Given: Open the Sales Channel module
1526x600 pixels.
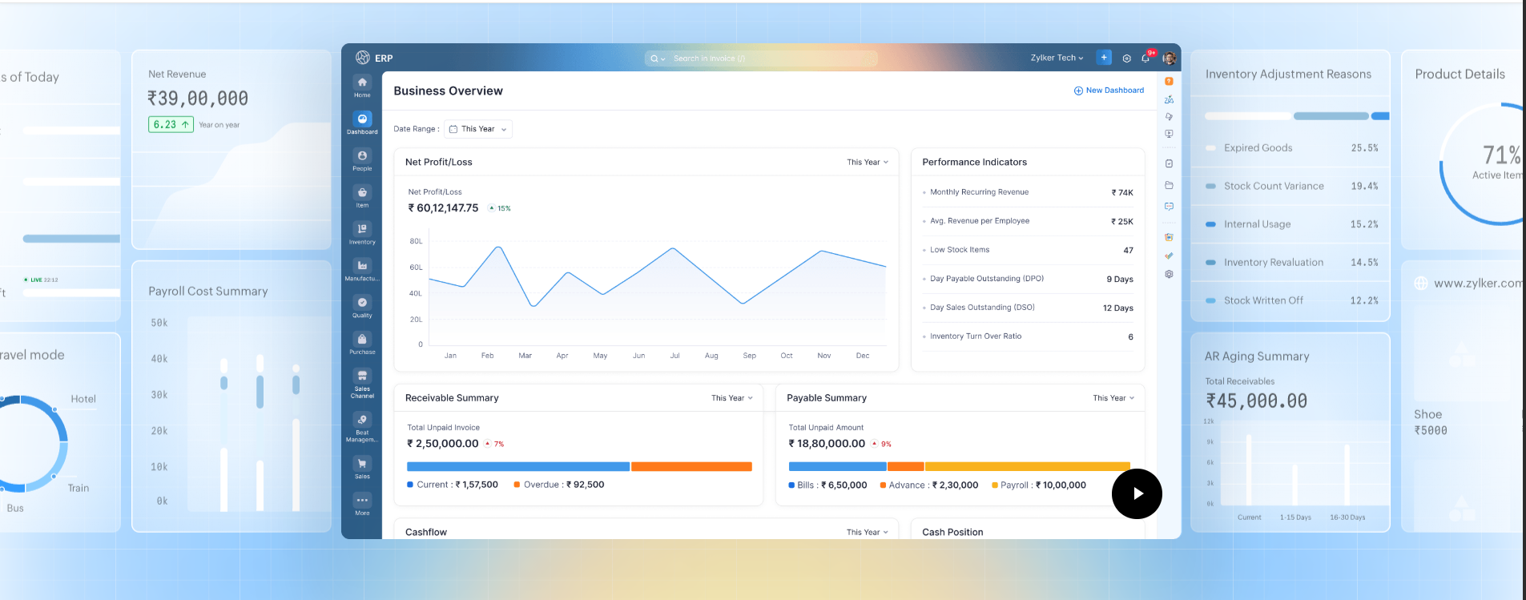Looking at the screenshot, I should pyautogui.click(x=362, y=384).
